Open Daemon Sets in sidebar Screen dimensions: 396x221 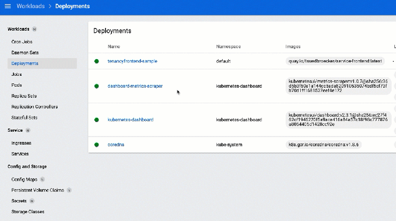pyautogui.click(x=25, y=53)
